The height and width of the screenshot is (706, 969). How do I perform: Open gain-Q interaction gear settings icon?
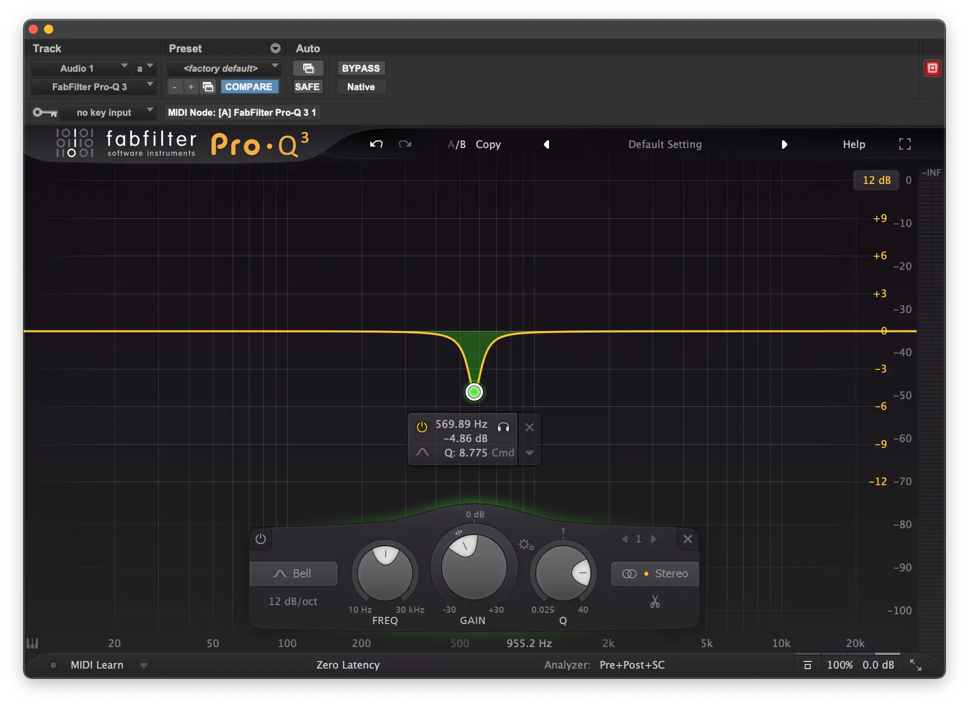point(525,544)
